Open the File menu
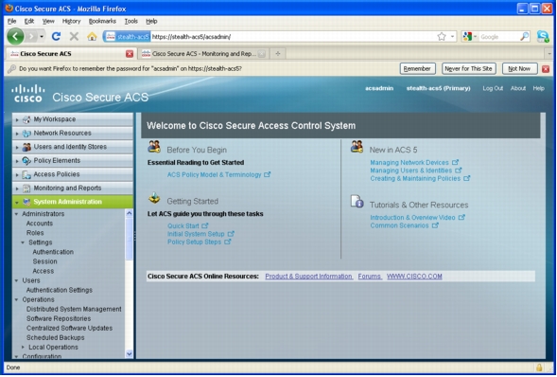Image resolution: width=557 pixels, height=377 pixels. pyautogui.click(x=11, y=21)
